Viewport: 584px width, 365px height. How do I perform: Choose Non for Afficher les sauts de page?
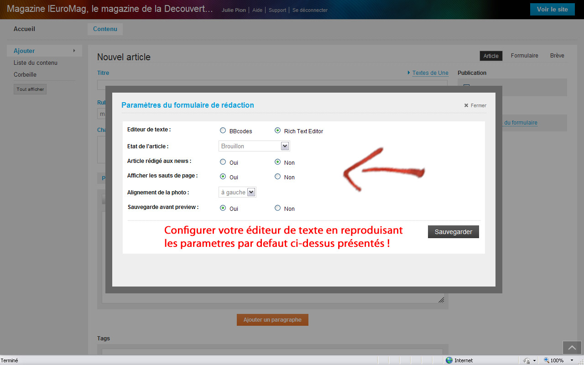coord(277,177)
